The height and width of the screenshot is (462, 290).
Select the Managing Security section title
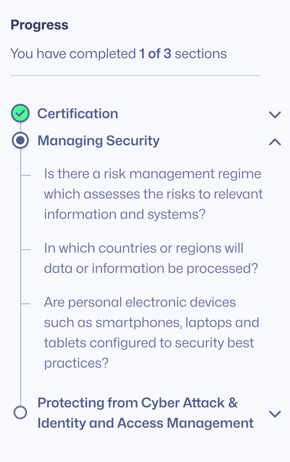[x=98, y=141]
